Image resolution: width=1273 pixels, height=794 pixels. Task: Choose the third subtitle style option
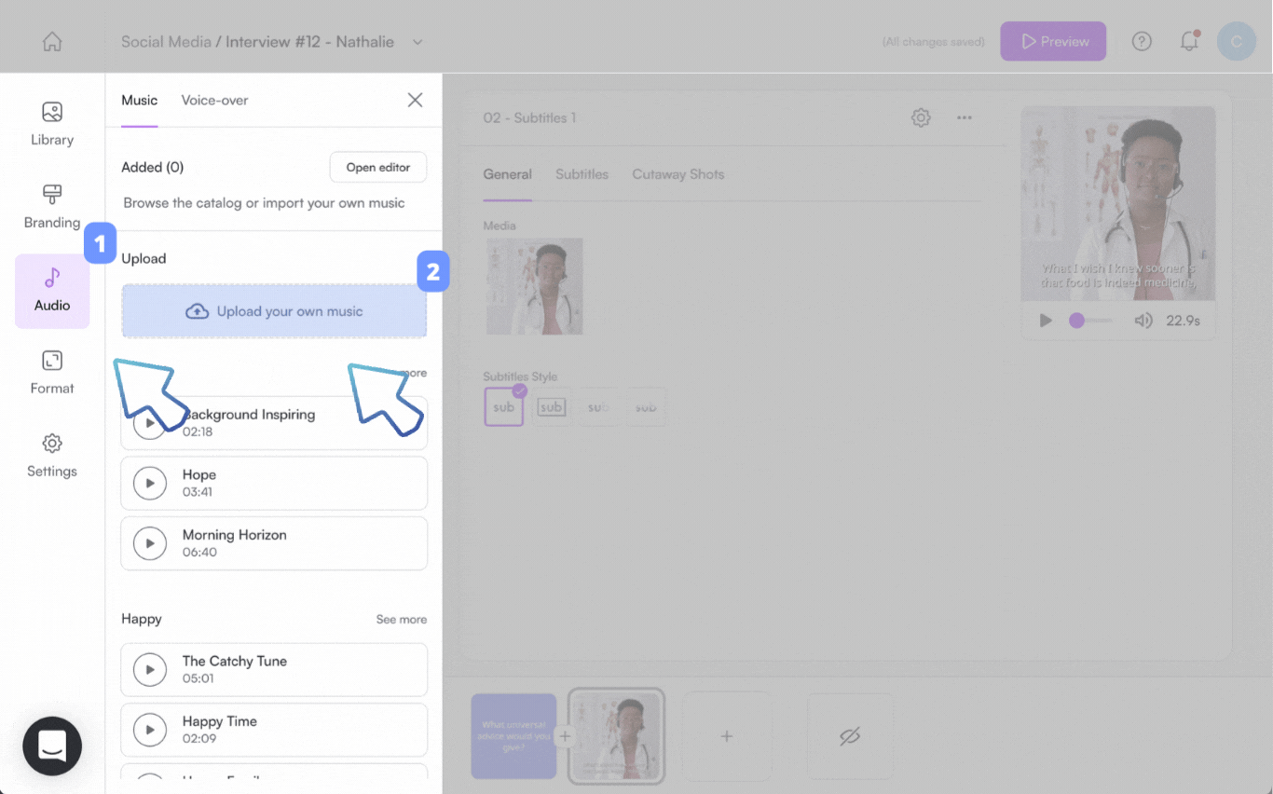(598, 407)
